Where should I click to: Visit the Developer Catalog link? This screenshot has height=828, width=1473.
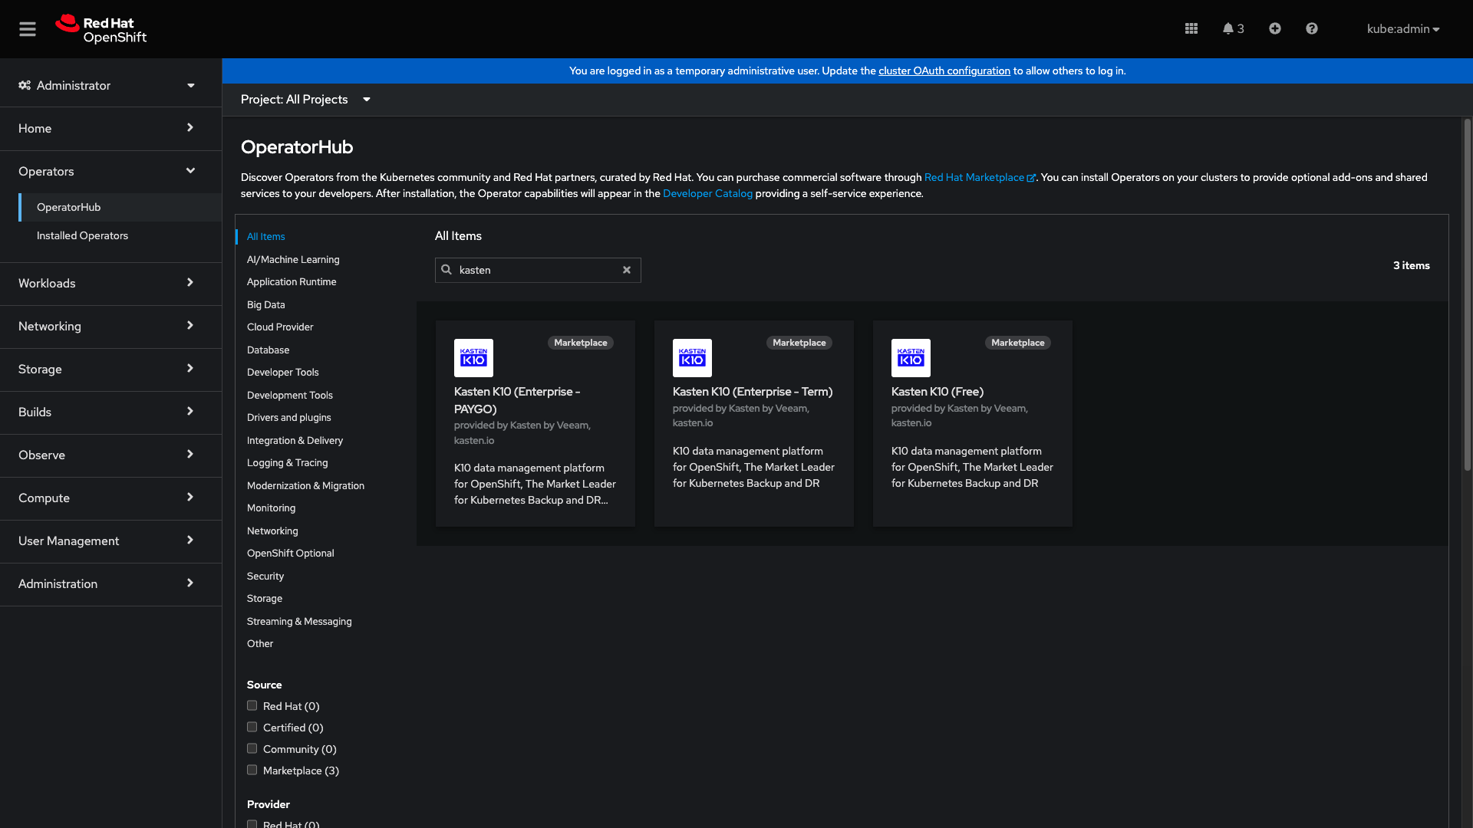pyautogui.click(x=707, y=193)
